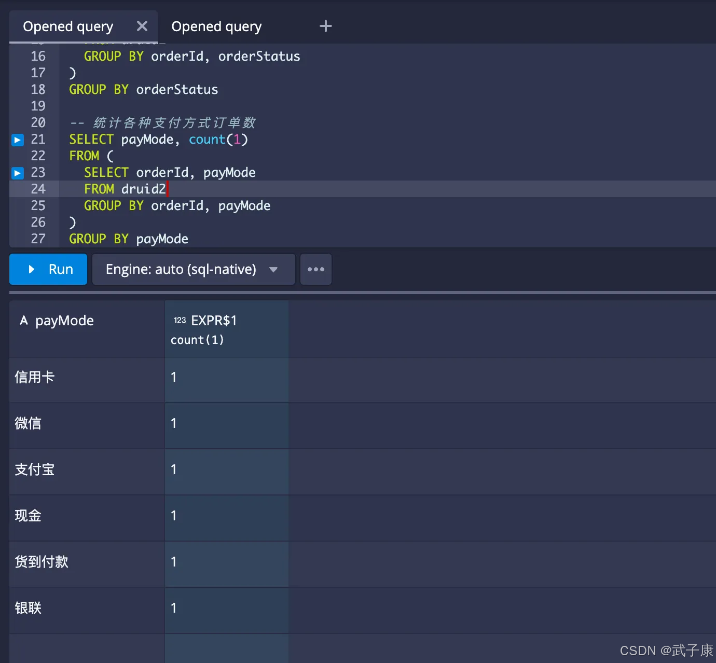Switch to the second Opened query tab
The image size is (716, 663).
[x=216, y=26]
